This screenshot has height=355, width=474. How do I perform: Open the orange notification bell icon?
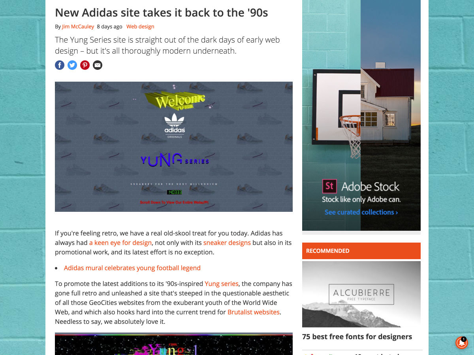pyautogui.click(x=461, y=343)
